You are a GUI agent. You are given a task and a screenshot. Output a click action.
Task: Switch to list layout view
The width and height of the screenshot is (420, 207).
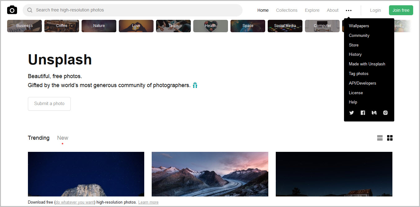coord(380,138)
